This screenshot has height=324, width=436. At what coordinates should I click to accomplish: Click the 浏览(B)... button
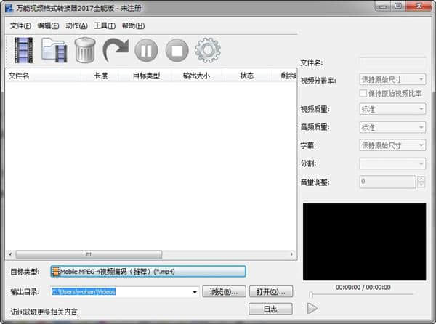pos(223,292)
